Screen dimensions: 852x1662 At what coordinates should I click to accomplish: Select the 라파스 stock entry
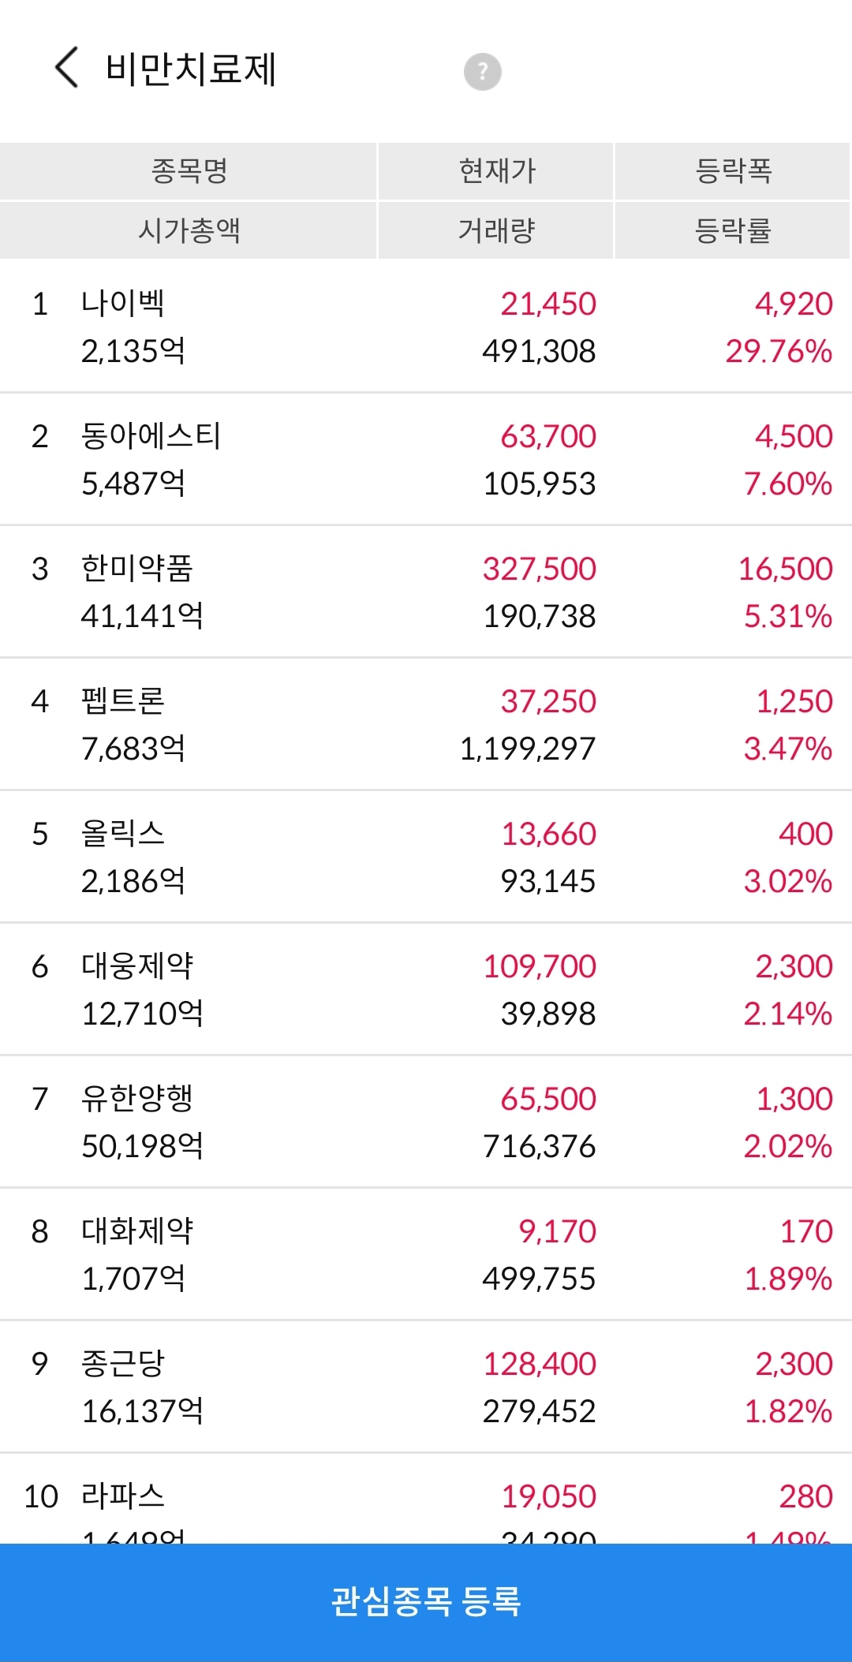[x=426, y=1499]
